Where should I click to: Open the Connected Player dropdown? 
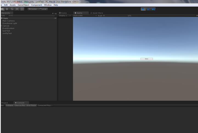45,105
